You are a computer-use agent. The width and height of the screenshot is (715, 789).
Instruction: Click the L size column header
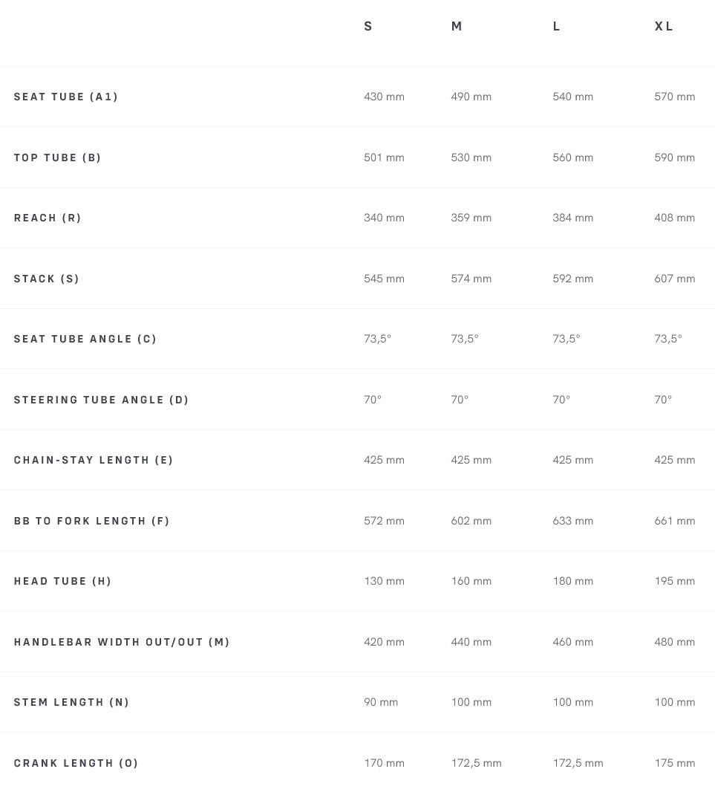tap(557, 27)
